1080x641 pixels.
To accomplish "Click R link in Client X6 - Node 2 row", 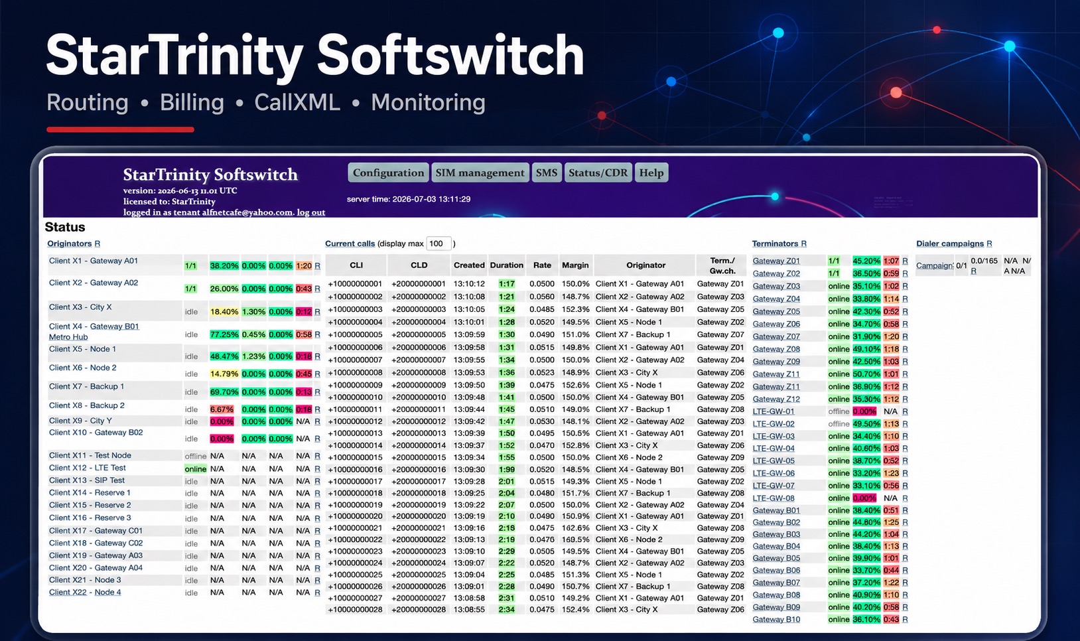I will click(317, 374).
